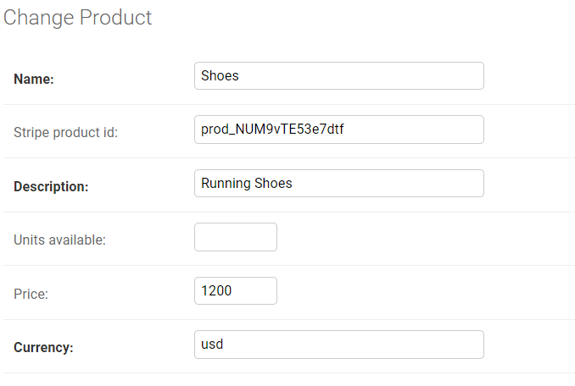The width and height of the screenshot is (575, 386).
Task: Place cursor on the 1200 value
Action: pyautogui.click(x=216, y=291)
